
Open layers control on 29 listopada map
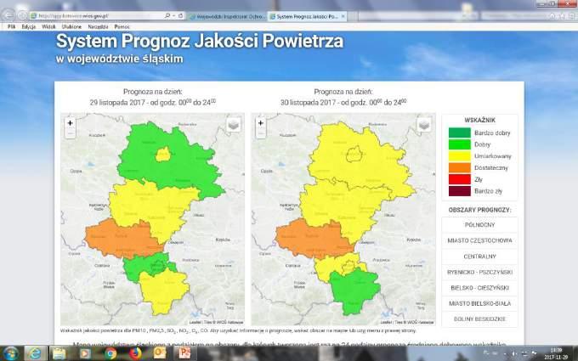point(234,125)
